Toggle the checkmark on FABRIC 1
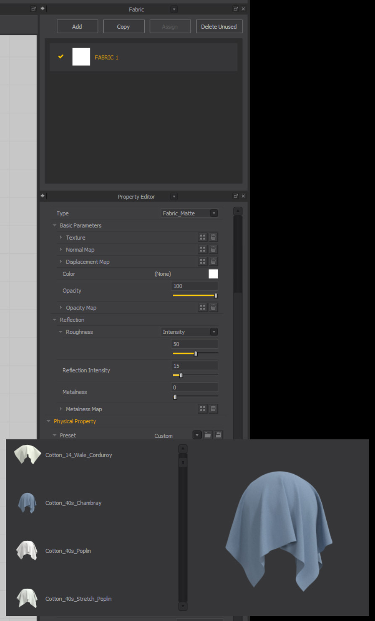 (60, 56)
